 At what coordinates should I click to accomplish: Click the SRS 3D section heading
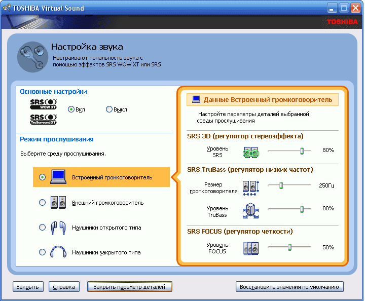pos(245,136)
